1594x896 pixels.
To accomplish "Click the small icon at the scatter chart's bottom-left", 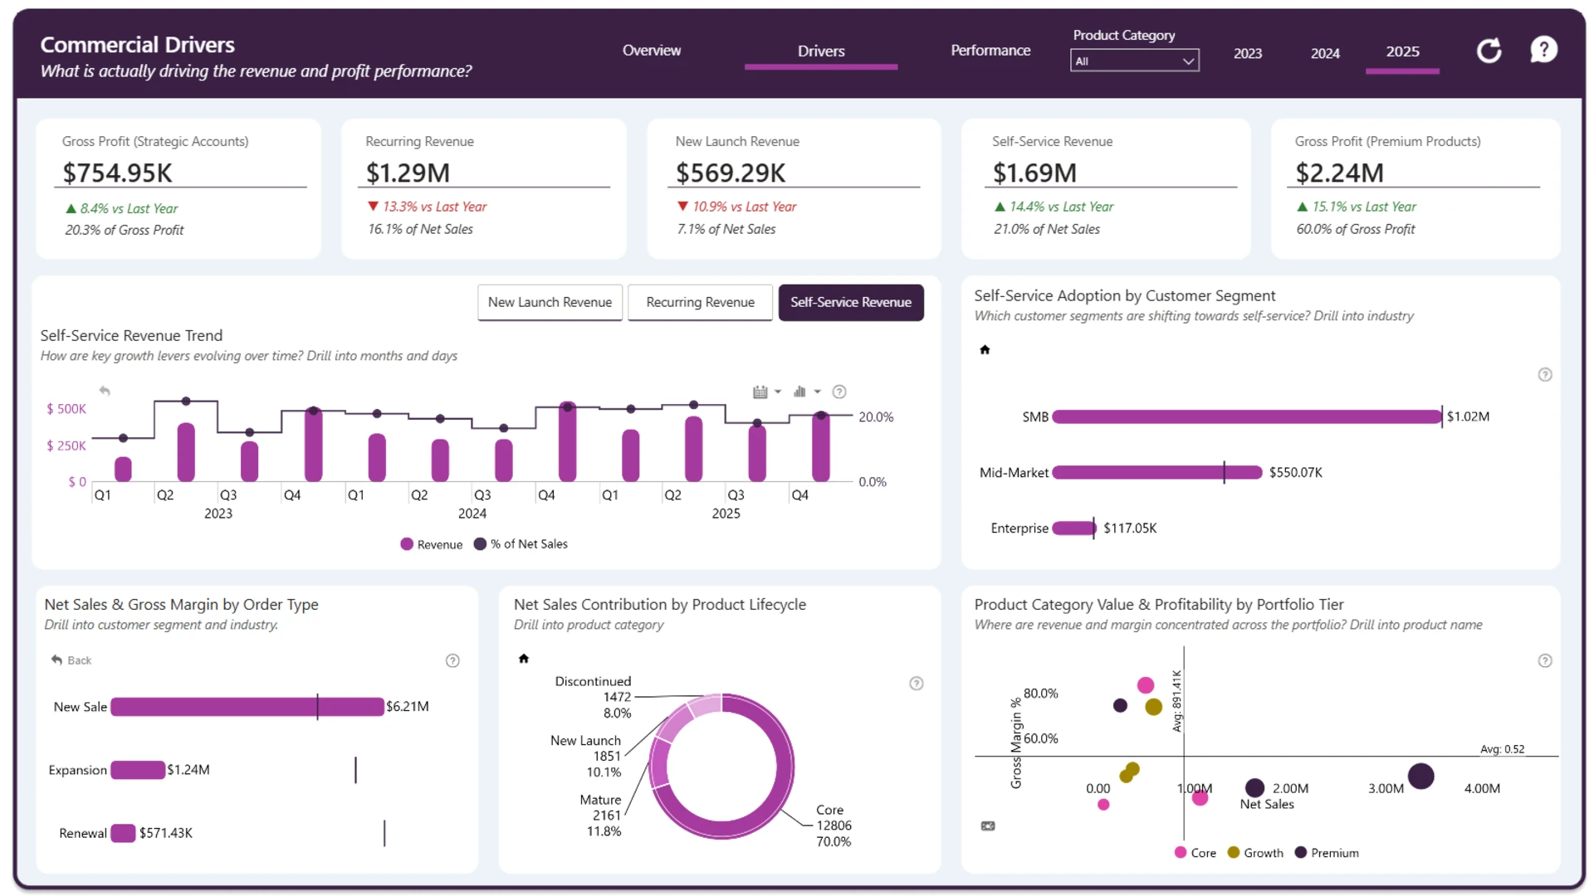I will pyautogui.click(x=988, y=826).
